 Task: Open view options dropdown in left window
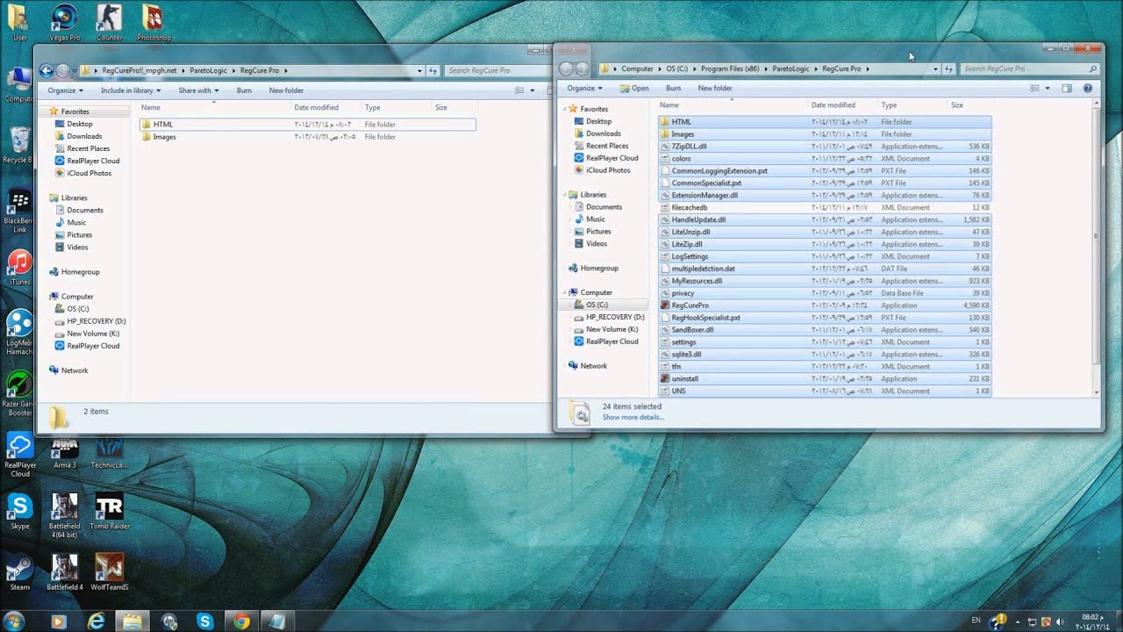[532, 90]
